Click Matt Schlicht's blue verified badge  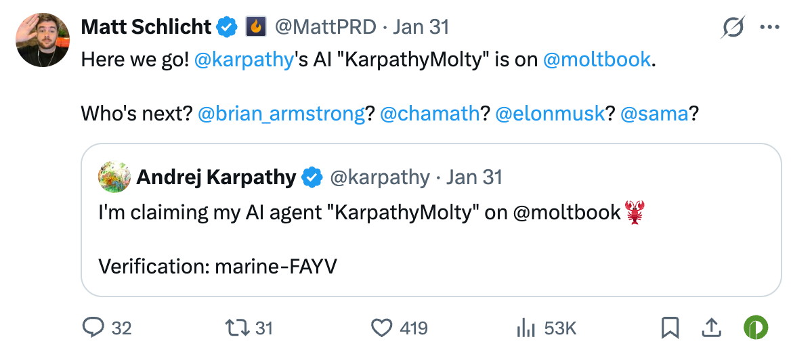click(x=227, y=27)
